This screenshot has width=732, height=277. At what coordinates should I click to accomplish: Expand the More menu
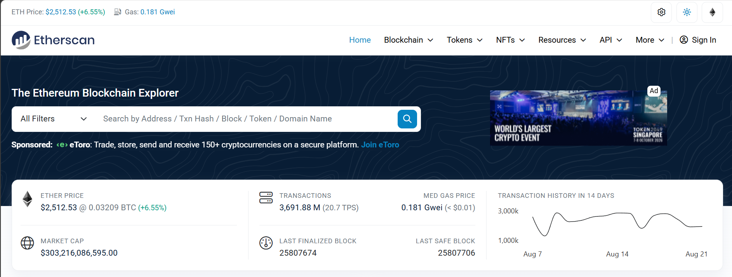click(650, 40)
